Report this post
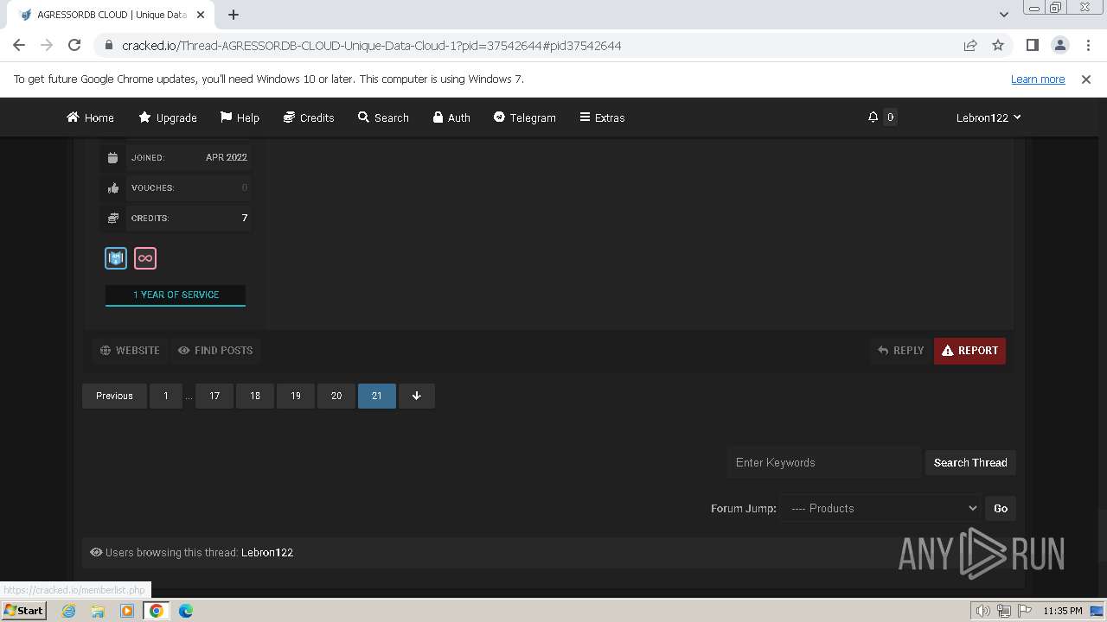 coord(969,351)
